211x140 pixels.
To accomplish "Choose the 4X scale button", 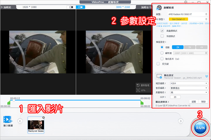I will (x=202, y=47).
